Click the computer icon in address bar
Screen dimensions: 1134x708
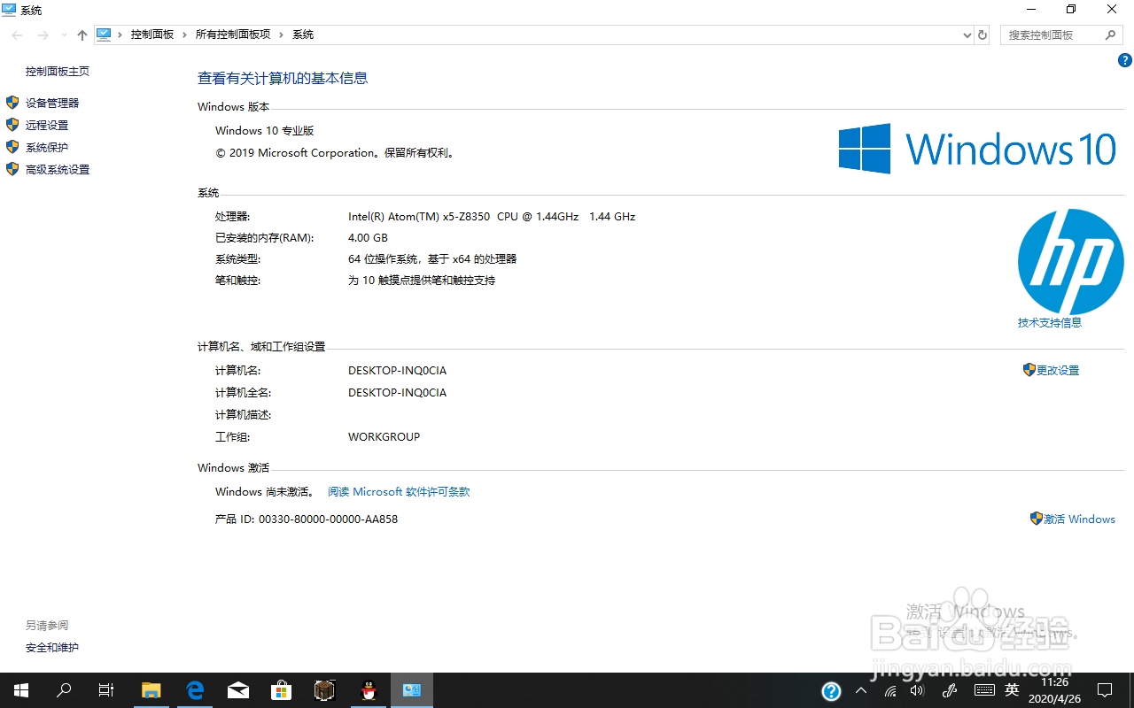(x=104, y=35)
